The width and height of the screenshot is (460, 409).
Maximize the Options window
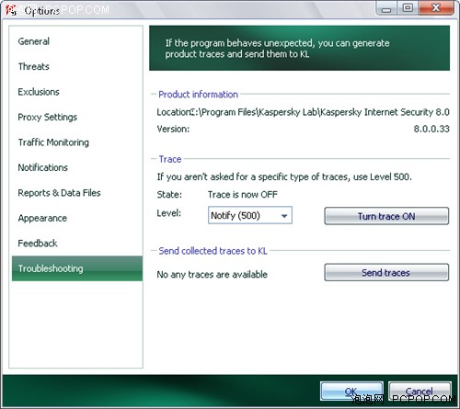click(x=408, y=7)
